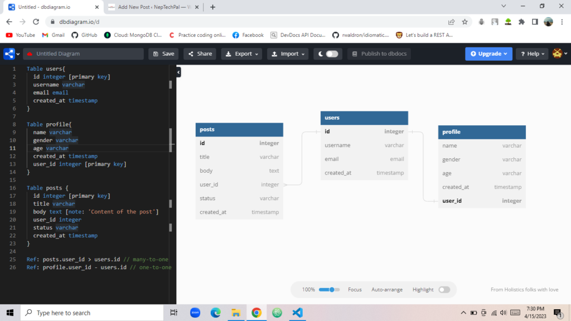The width and height of the screenshot is (571, 321).
Task: Select the users table header
Action: [x=364, y=118]
